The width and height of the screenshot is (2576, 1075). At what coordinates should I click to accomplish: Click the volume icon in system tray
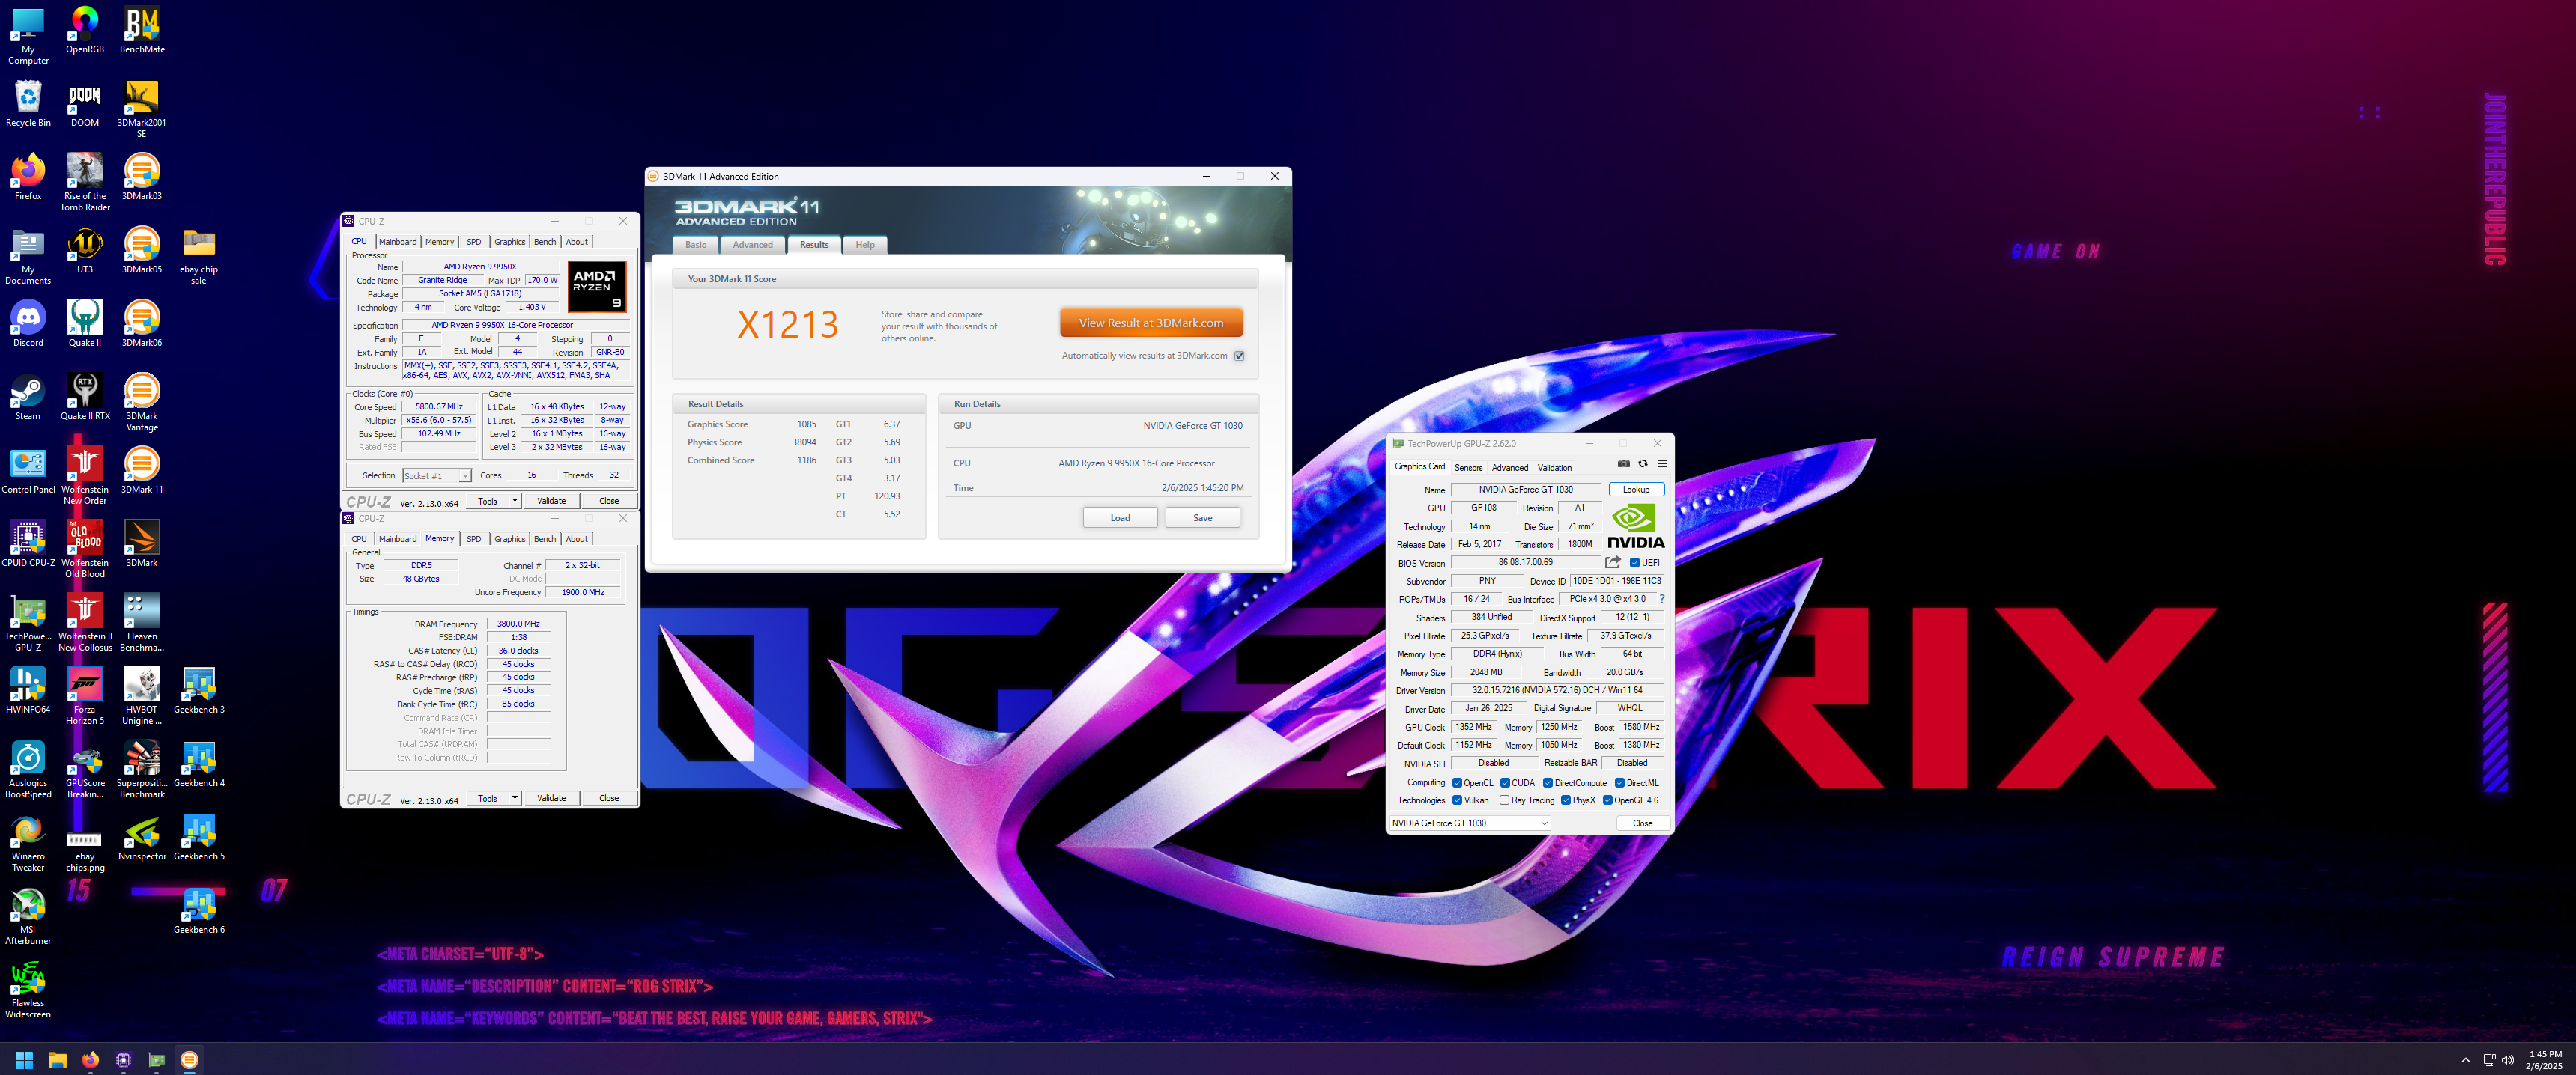click(x=2507, y=1060)
